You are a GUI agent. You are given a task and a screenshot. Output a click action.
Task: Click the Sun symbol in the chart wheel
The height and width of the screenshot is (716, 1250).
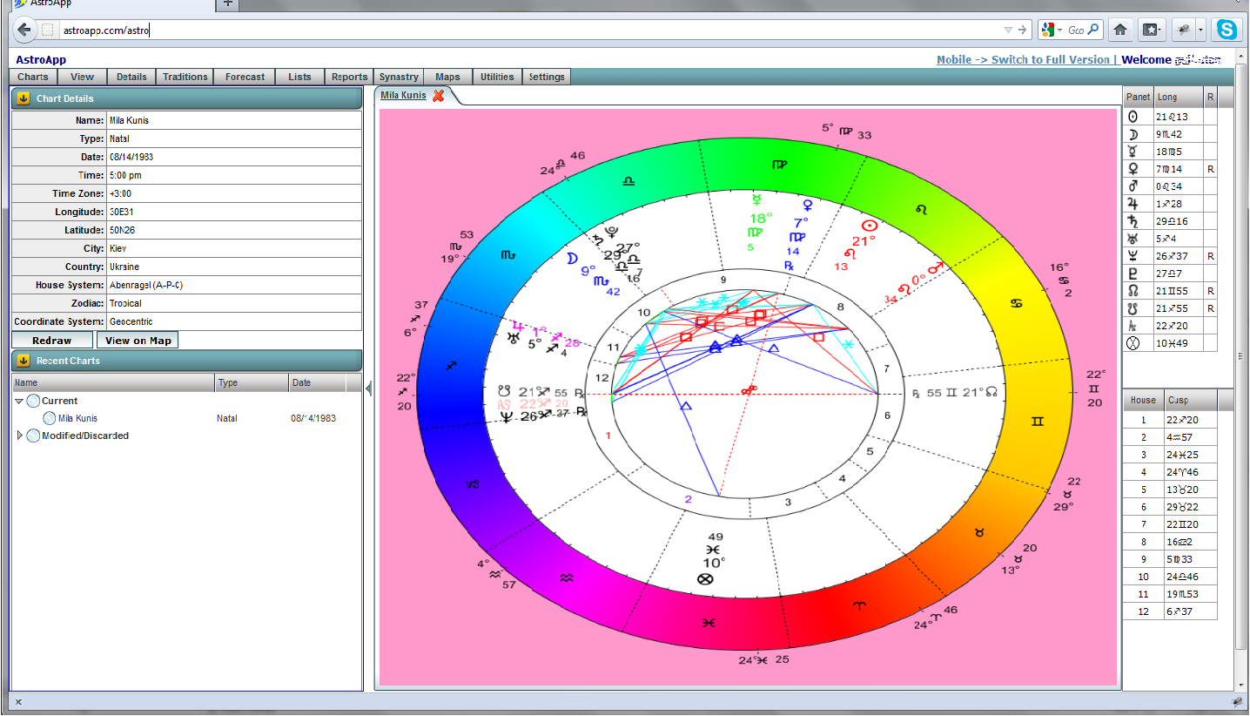[x=868, y=226]
